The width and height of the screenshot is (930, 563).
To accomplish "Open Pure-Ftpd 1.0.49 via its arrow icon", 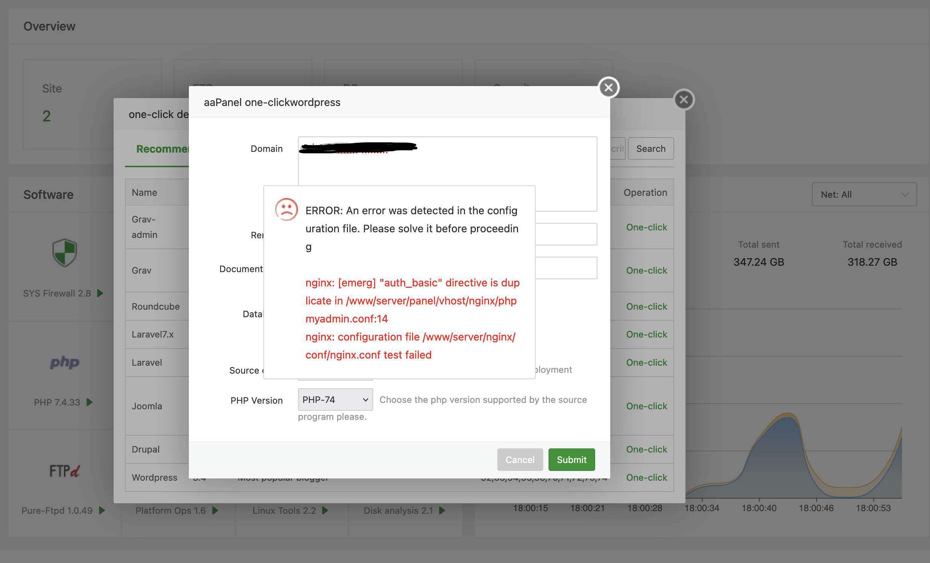I will [102, 510].
